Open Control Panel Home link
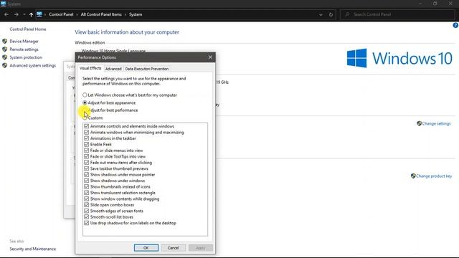This screenshot has height=258, width=459. pos(28,29)
